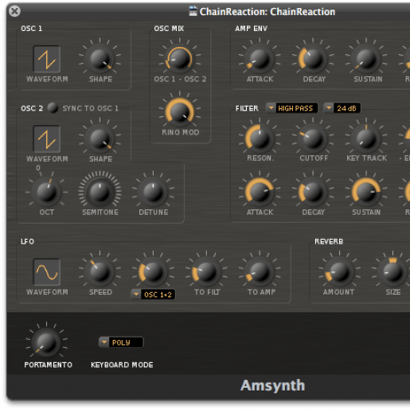Click the Semitone knob
This screenshot has width=410, height=410.
[100, 192]
